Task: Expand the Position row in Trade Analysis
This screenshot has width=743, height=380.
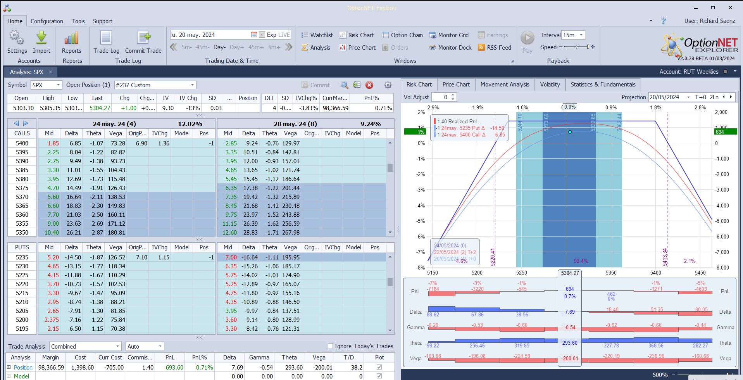Action: point(9,367)
